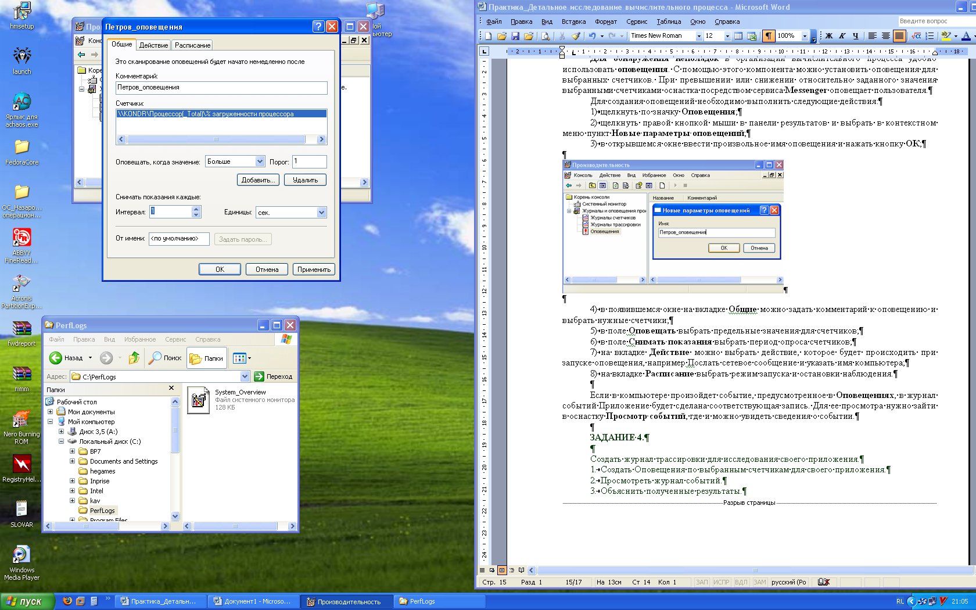Click the Insert Table icon in Word
The width and height of the screenshot is (976, 610).
pyautogui.click(x=738, y=36)
